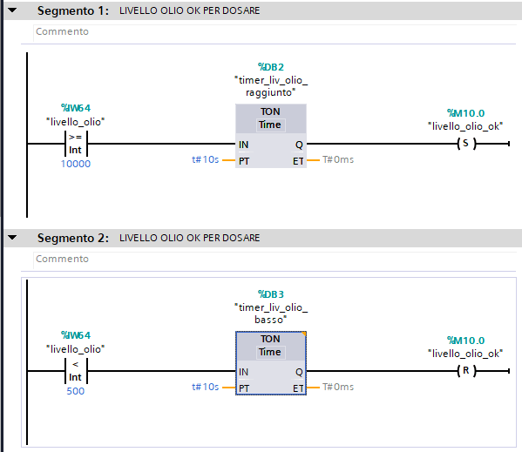Image resolution: width=522 pixels, height=452 pixels.
Task: Click the comment field of Segmento 2
Action: point(275,259)
